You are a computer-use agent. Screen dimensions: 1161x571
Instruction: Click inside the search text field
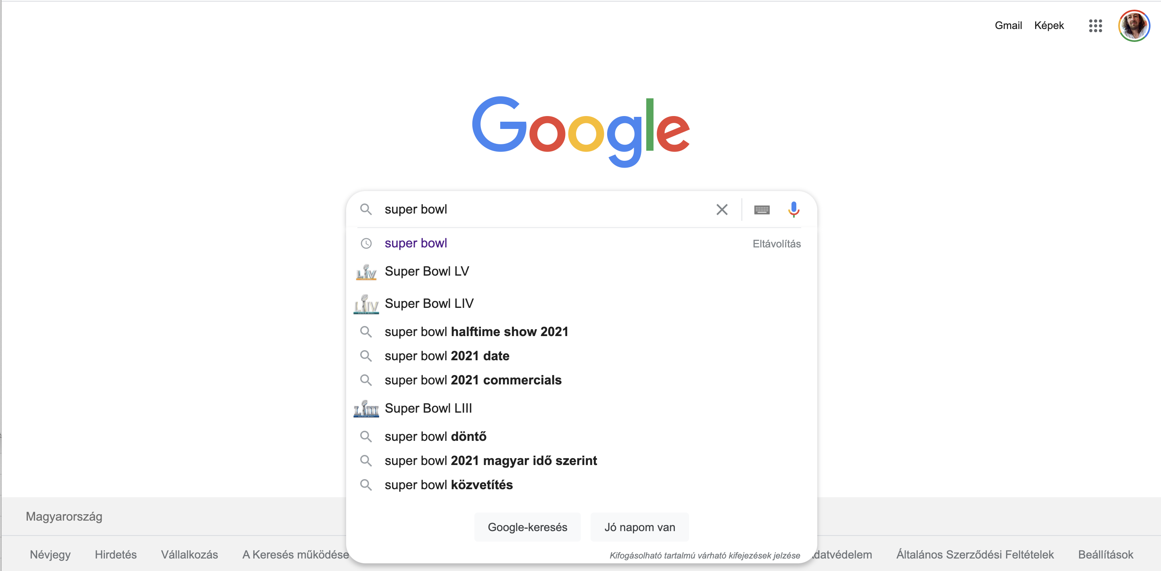point(545,210)
